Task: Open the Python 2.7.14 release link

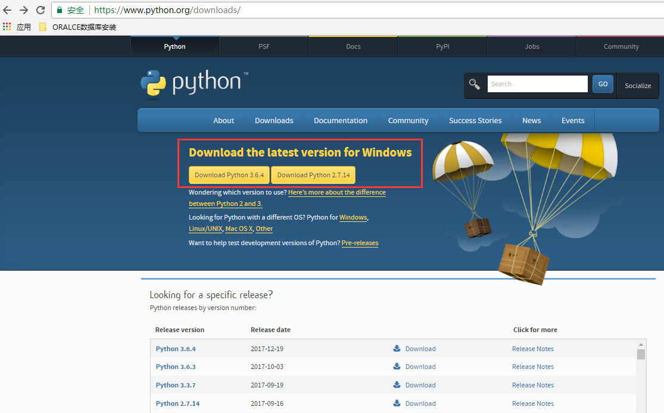Action: (177, 403)
